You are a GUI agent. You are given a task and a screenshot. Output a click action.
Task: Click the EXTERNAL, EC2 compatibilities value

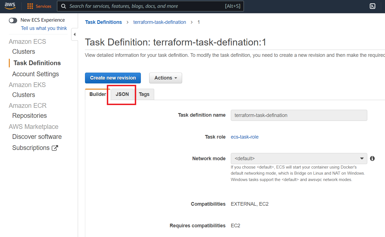(250, 204)
